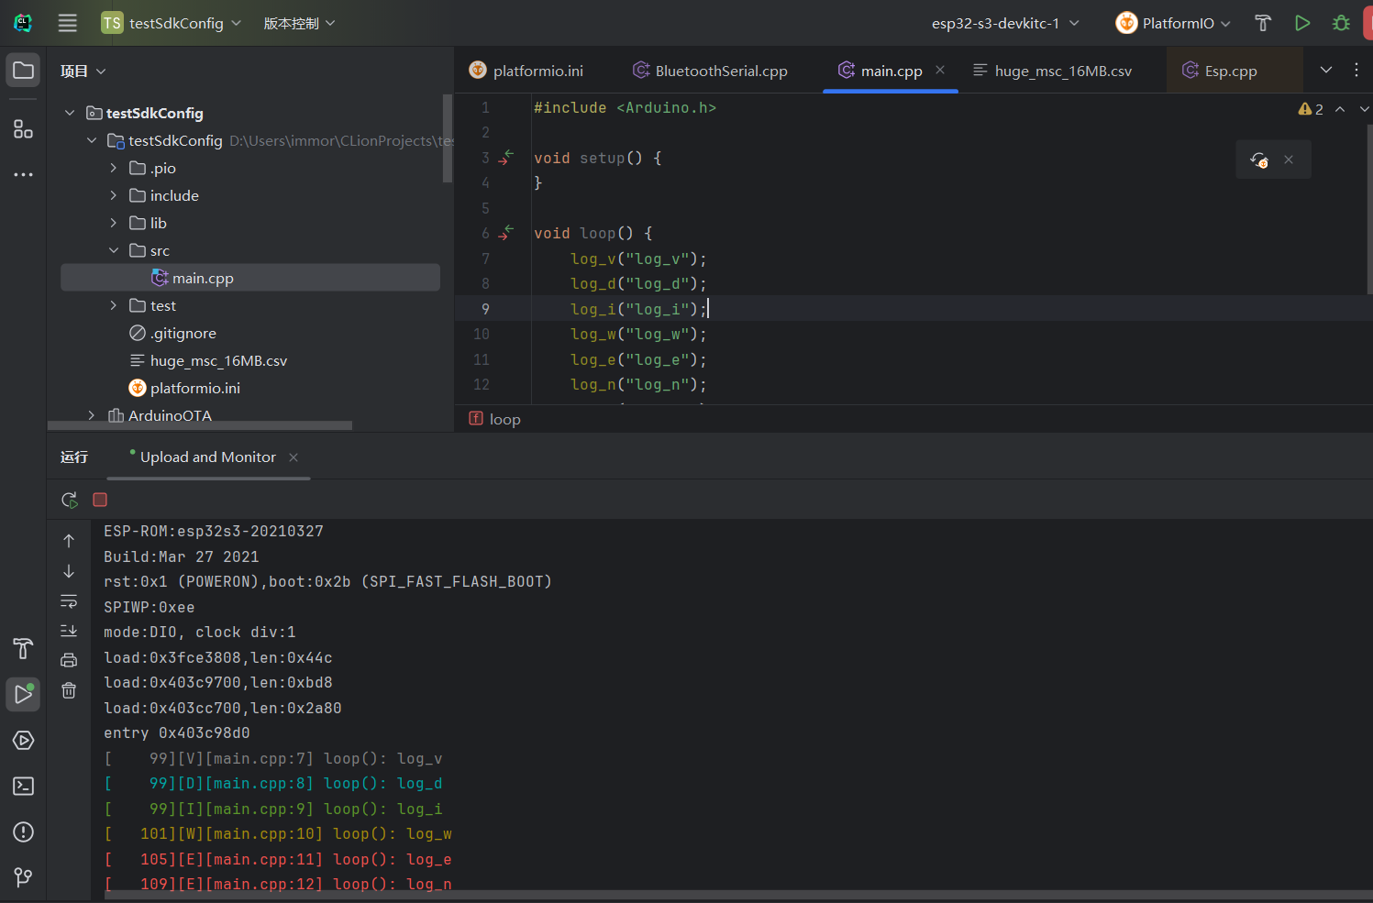
Task: Open testSdkConfig project dropdown
Action: coord(172,23)
